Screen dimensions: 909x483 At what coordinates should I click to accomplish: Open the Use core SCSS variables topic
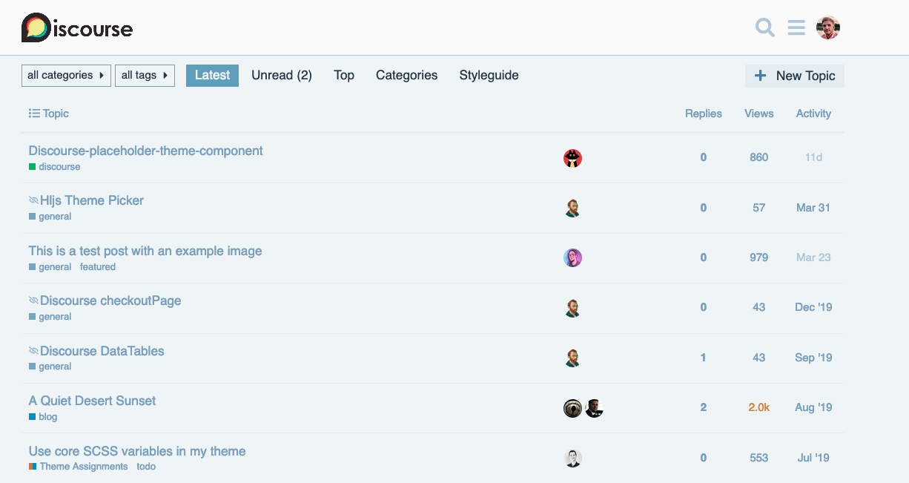click(137, 451)
